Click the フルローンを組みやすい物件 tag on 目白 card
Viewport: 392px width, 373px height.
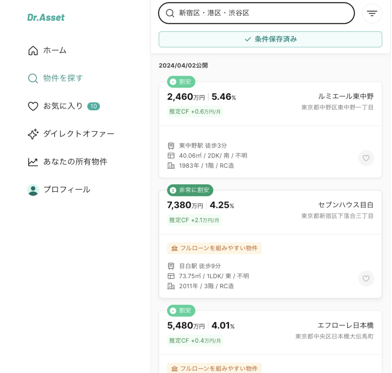click(214, 248)
